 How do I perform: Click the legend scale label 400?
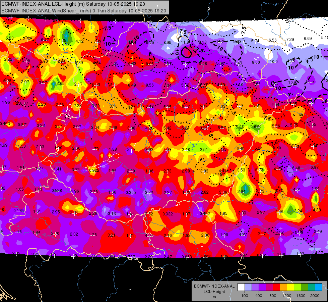coord(259,296)
